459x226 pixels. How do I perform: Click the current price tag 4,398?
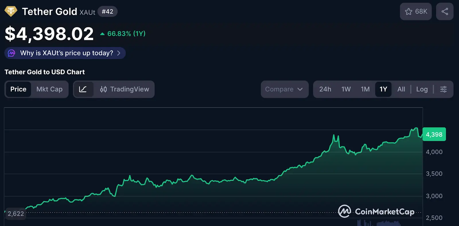click(434, 134)
